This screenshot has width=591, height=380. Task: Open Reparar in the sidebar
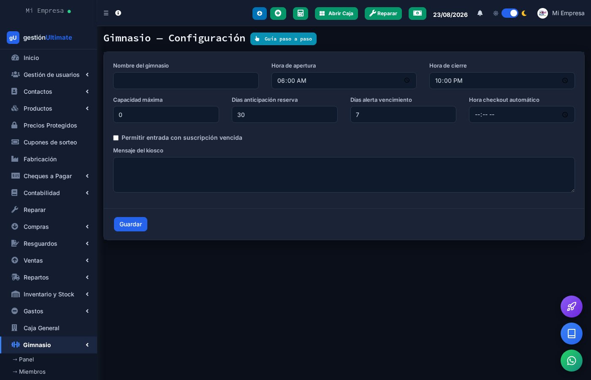pyautogui.click(x=49, y=210)
